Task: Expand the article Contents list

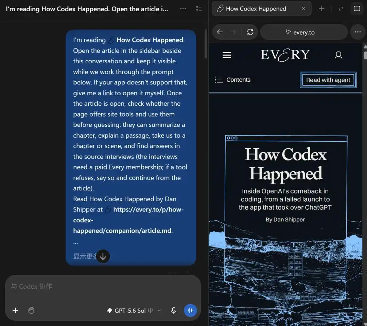Action: tap(232, 80)
